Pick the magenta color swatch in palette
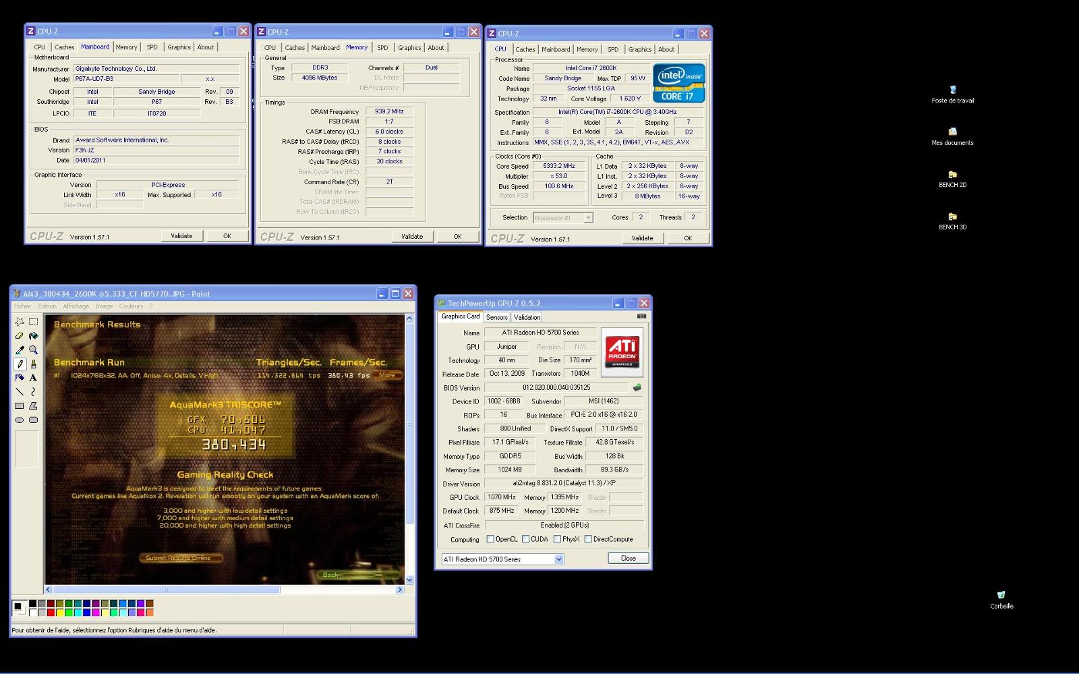The height and width of the screenshot is (674, 1079). tap(96, 613)
